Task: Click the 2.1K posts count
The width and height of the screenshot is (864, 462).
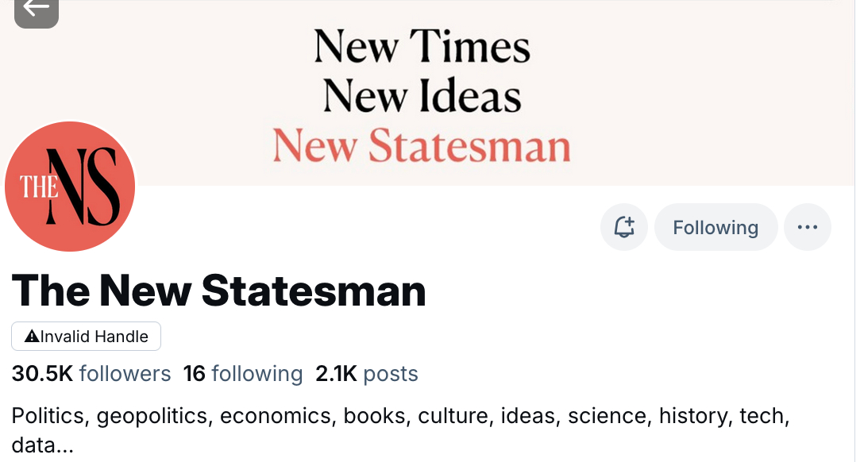Action: [x=366, y=374]
